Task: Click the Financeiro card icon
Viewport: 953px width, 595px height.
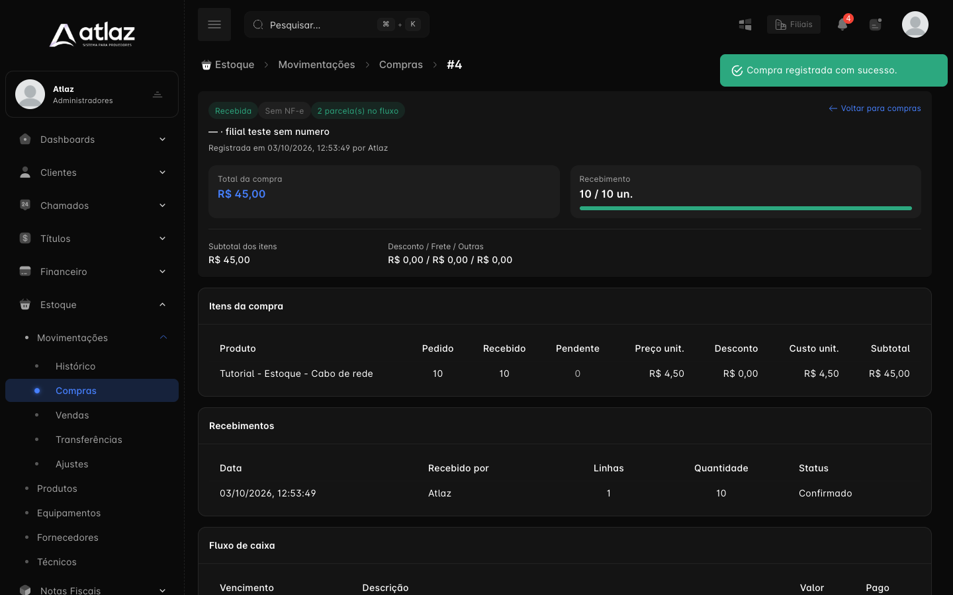Action: click(25, 271)
